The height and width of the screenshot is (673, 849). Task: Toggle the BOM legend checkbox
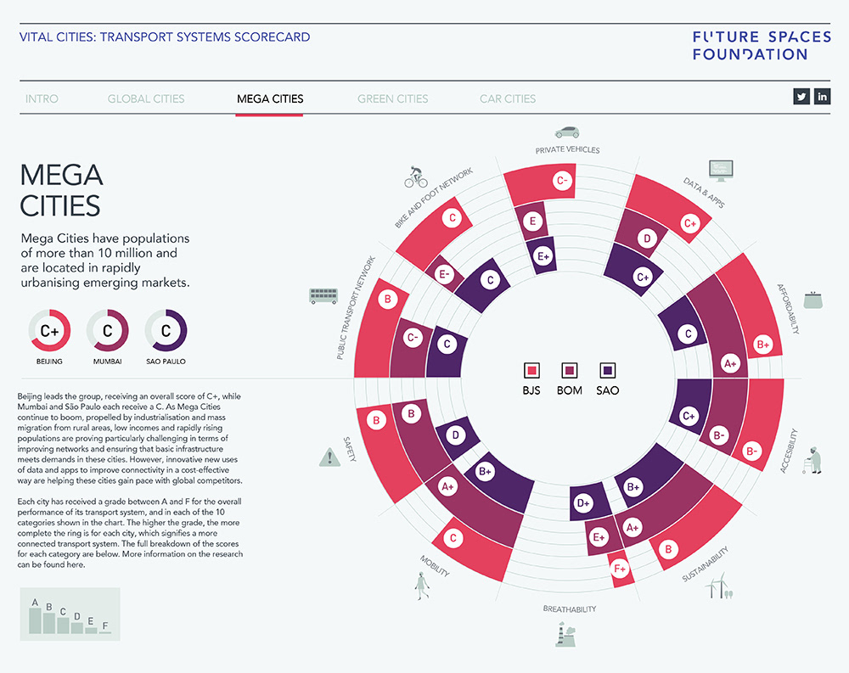click(x=570, y=370)
